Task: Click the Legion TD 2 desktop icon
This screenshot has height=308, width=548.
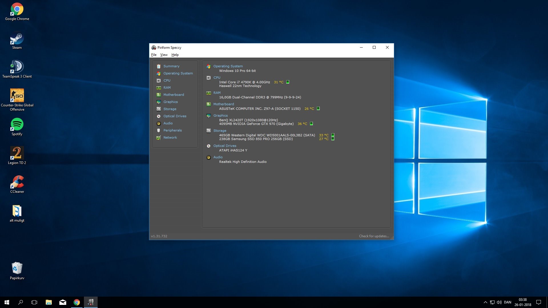Action: [x=17, y=156]
